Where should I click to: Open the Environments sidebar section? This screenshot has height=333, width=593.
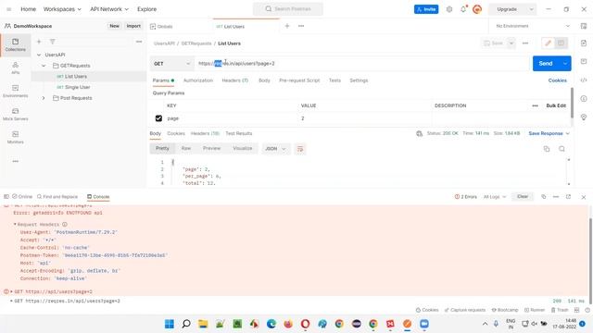coord(15,91)
